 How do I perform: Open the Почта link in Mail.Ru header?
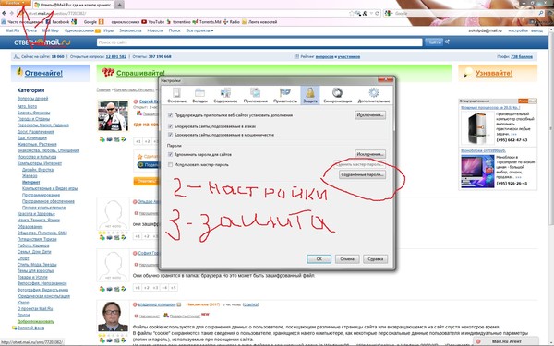30,30
